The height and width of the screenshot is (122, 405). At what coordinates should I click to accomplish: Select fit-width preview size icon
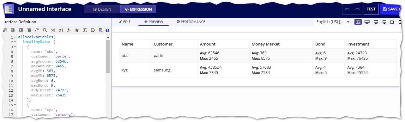click(x=358, y=22)
